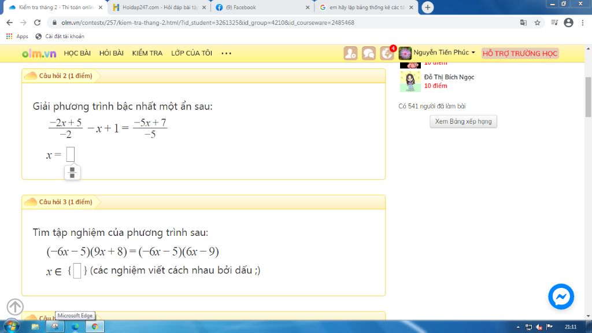The width and height of the screenshot is (592, 333).
Task: Show hidden system tray icons
Action: (x=518, y=327)
